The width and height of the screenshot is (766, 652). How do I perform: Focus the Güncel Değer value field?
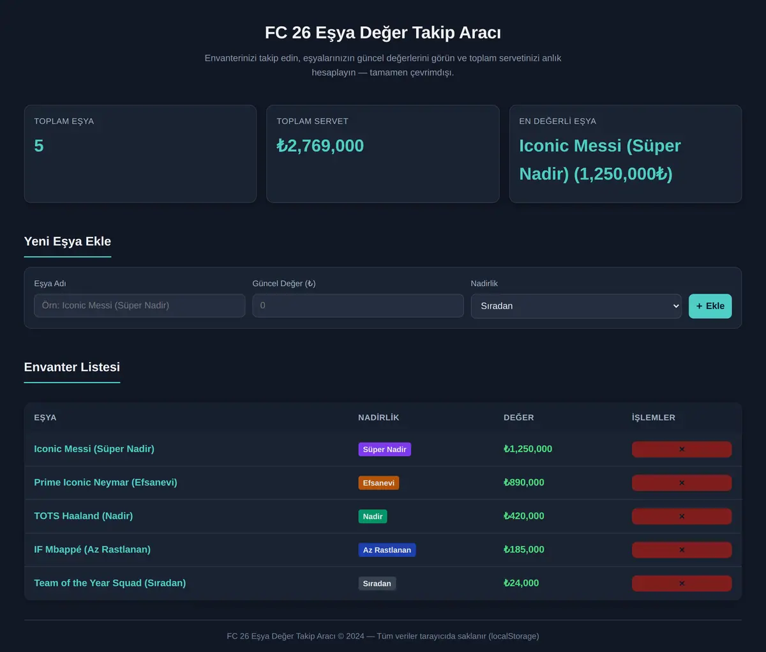tap(358, 306)
